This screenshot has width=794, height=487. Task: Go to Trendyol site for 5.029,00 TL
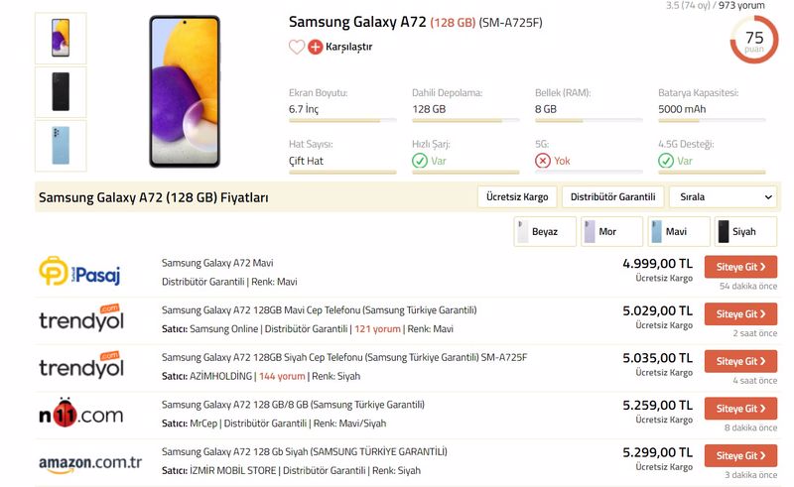point(740,313)
